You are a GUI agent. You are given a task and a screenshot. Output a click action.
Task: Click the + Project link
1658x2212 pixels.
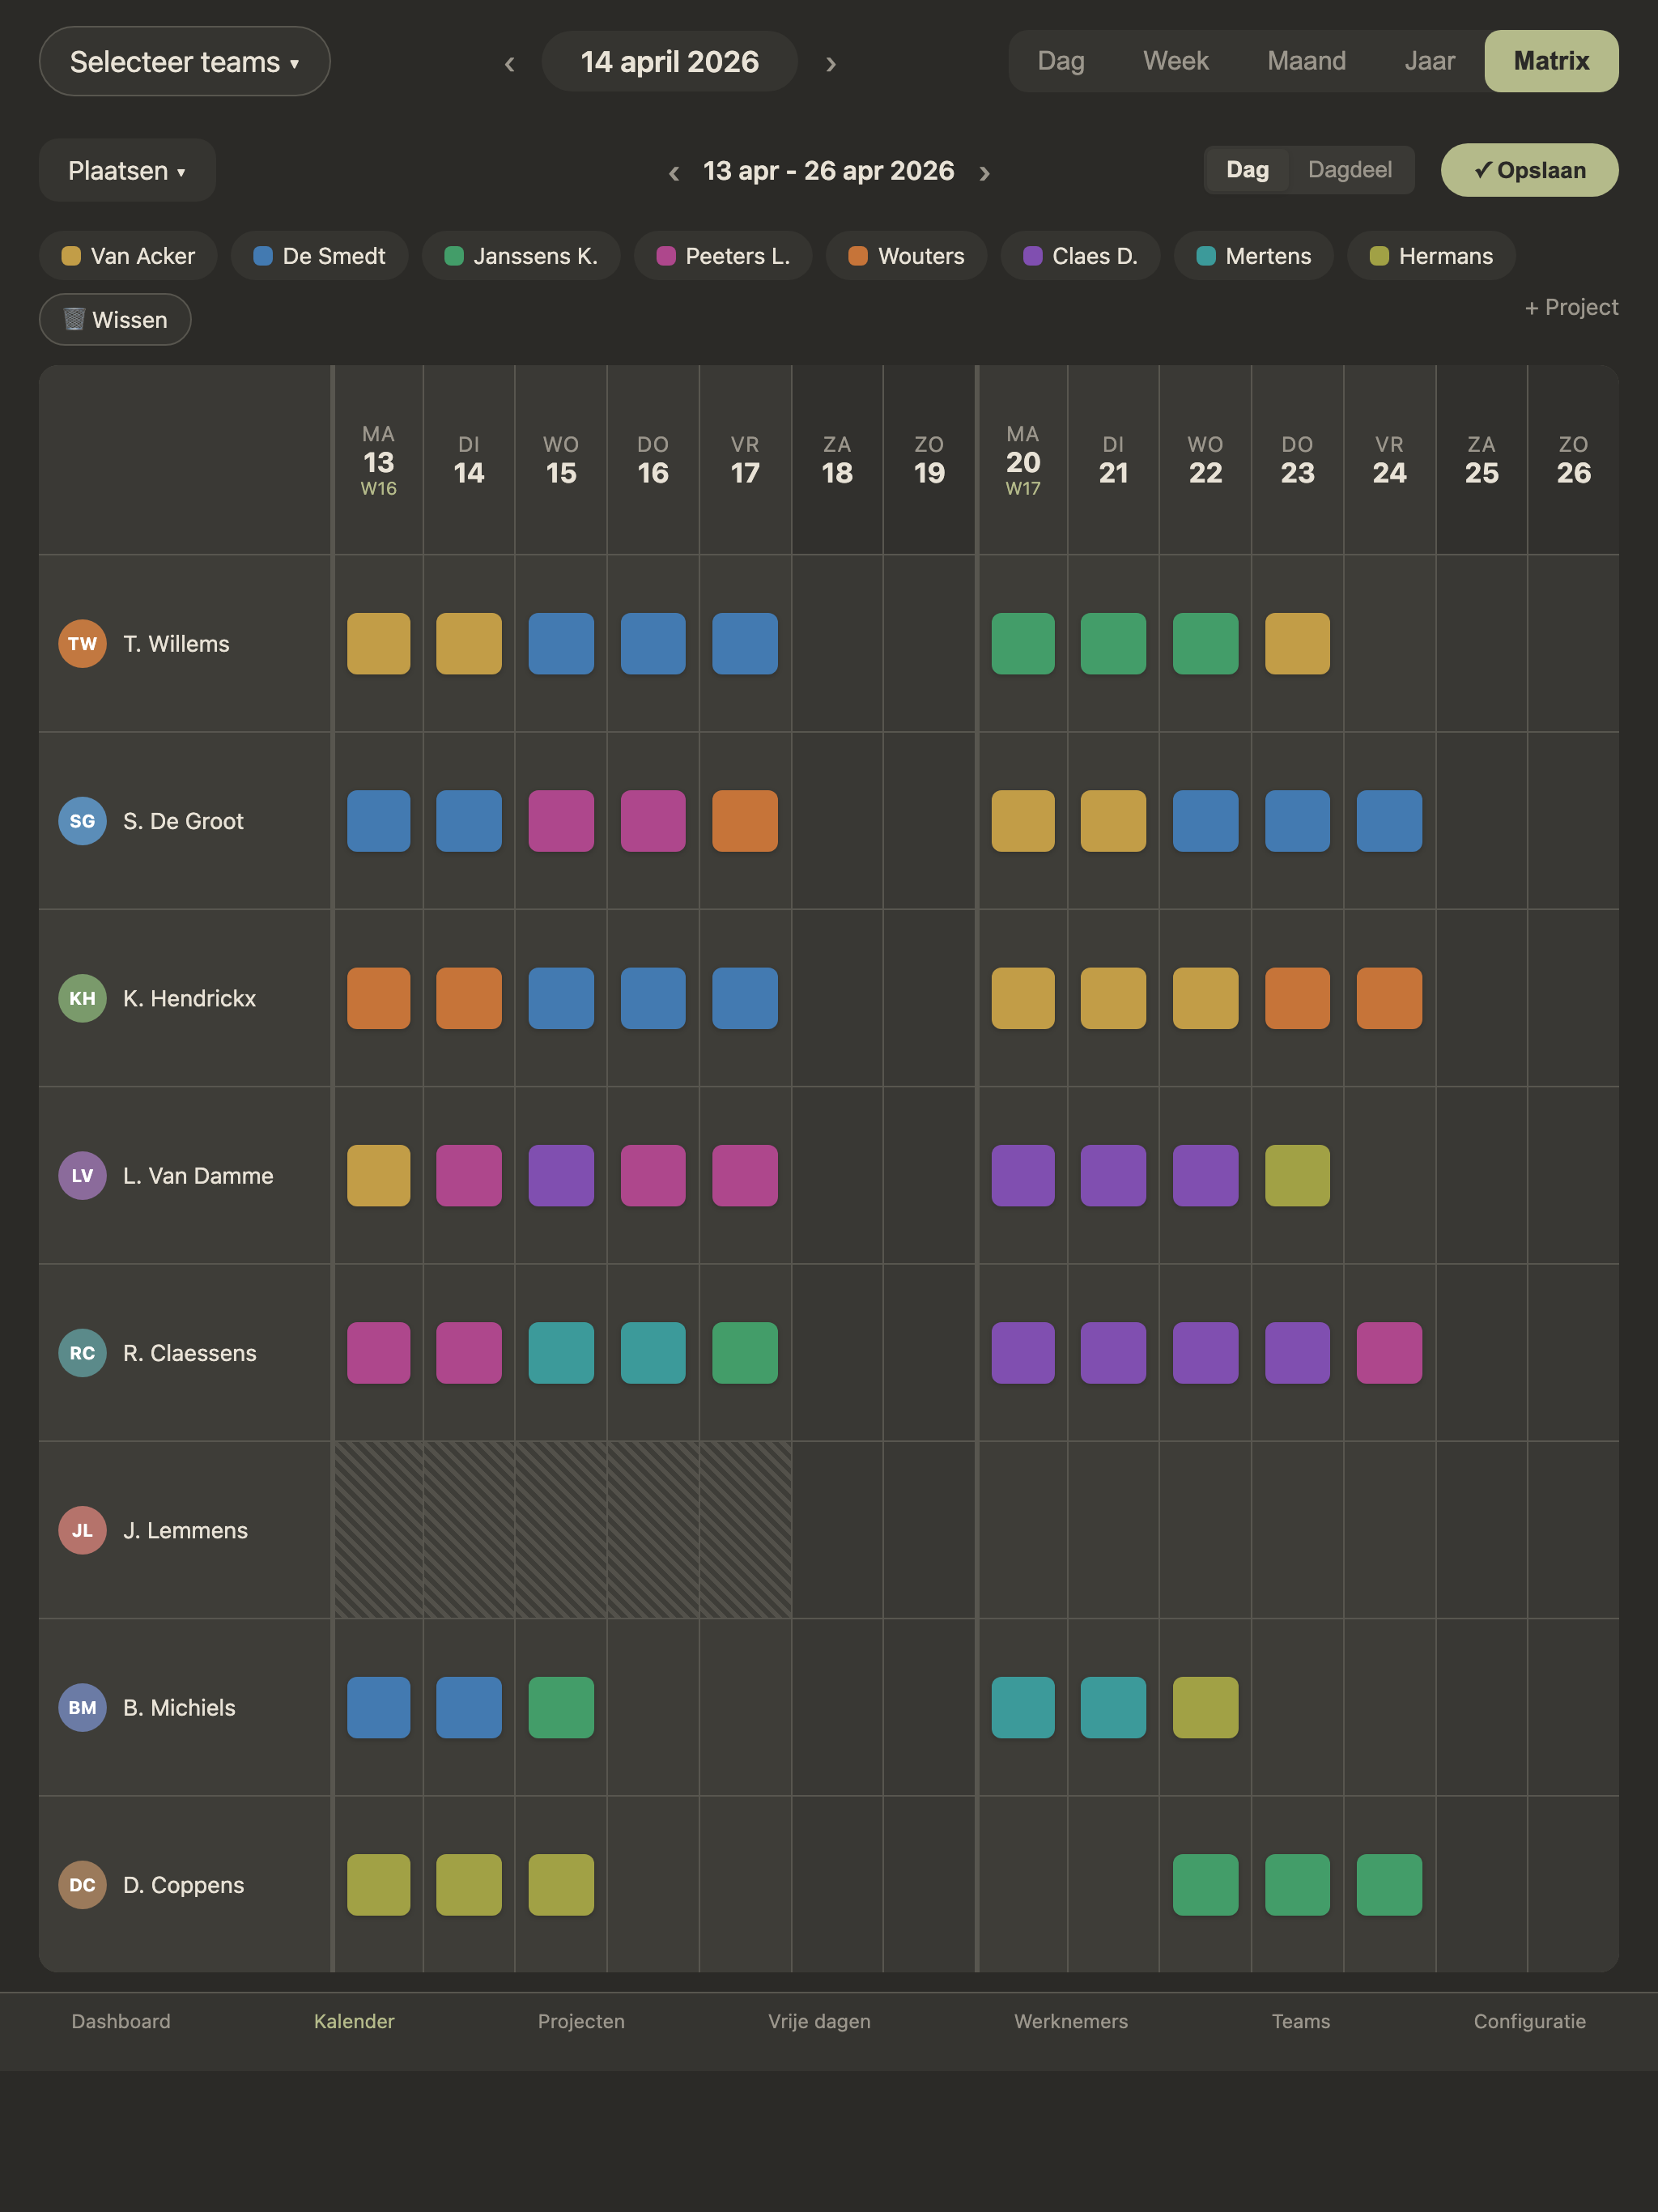[x=1571, y=307]
